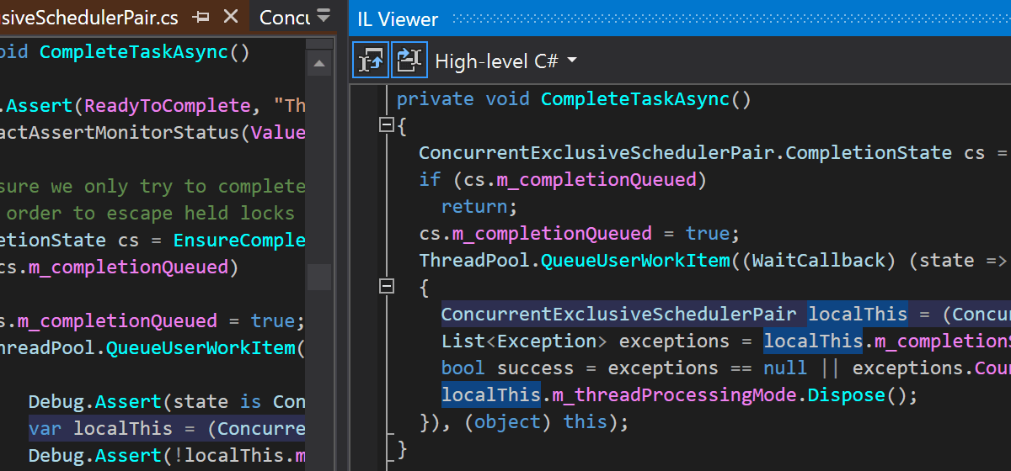This screenshot has height=471, width=1011.
Task: Collapse the CompleteTaskAsync method body in IL Viewer
Action: (x=387, y=125)
